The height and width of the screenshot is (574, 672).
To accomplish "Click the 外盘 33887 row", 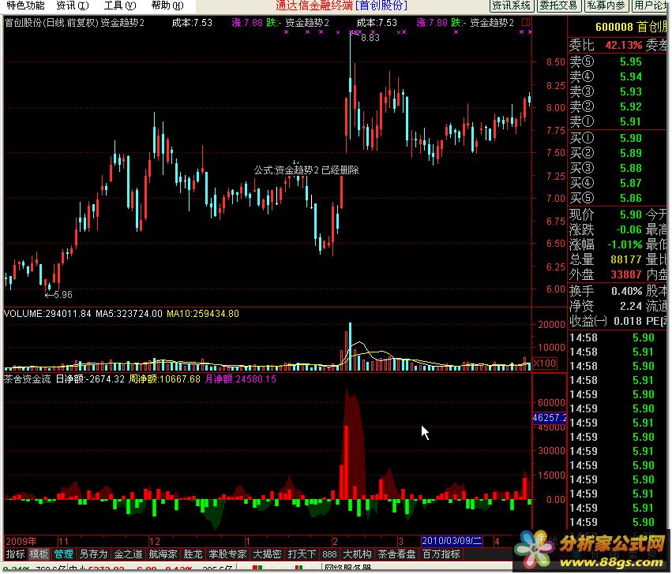I will tap(606, 274).
